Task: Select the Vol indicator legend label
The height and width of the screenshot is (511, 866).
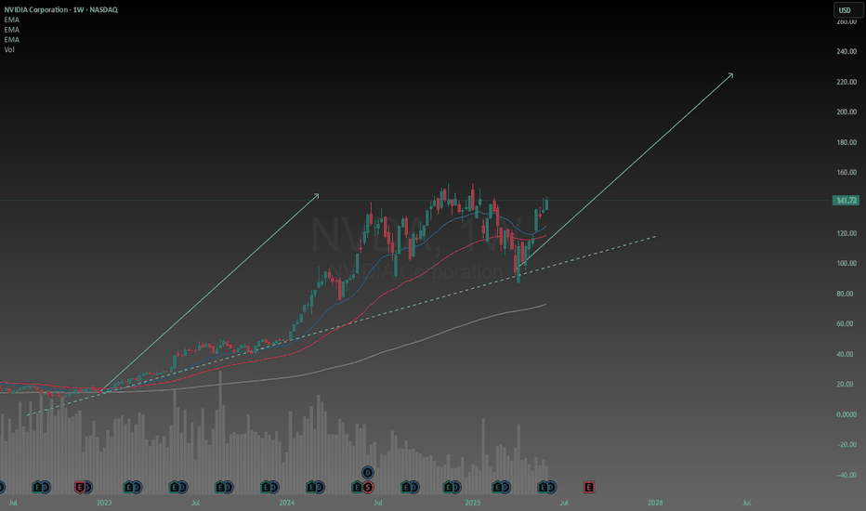Action: click(9, 50)
